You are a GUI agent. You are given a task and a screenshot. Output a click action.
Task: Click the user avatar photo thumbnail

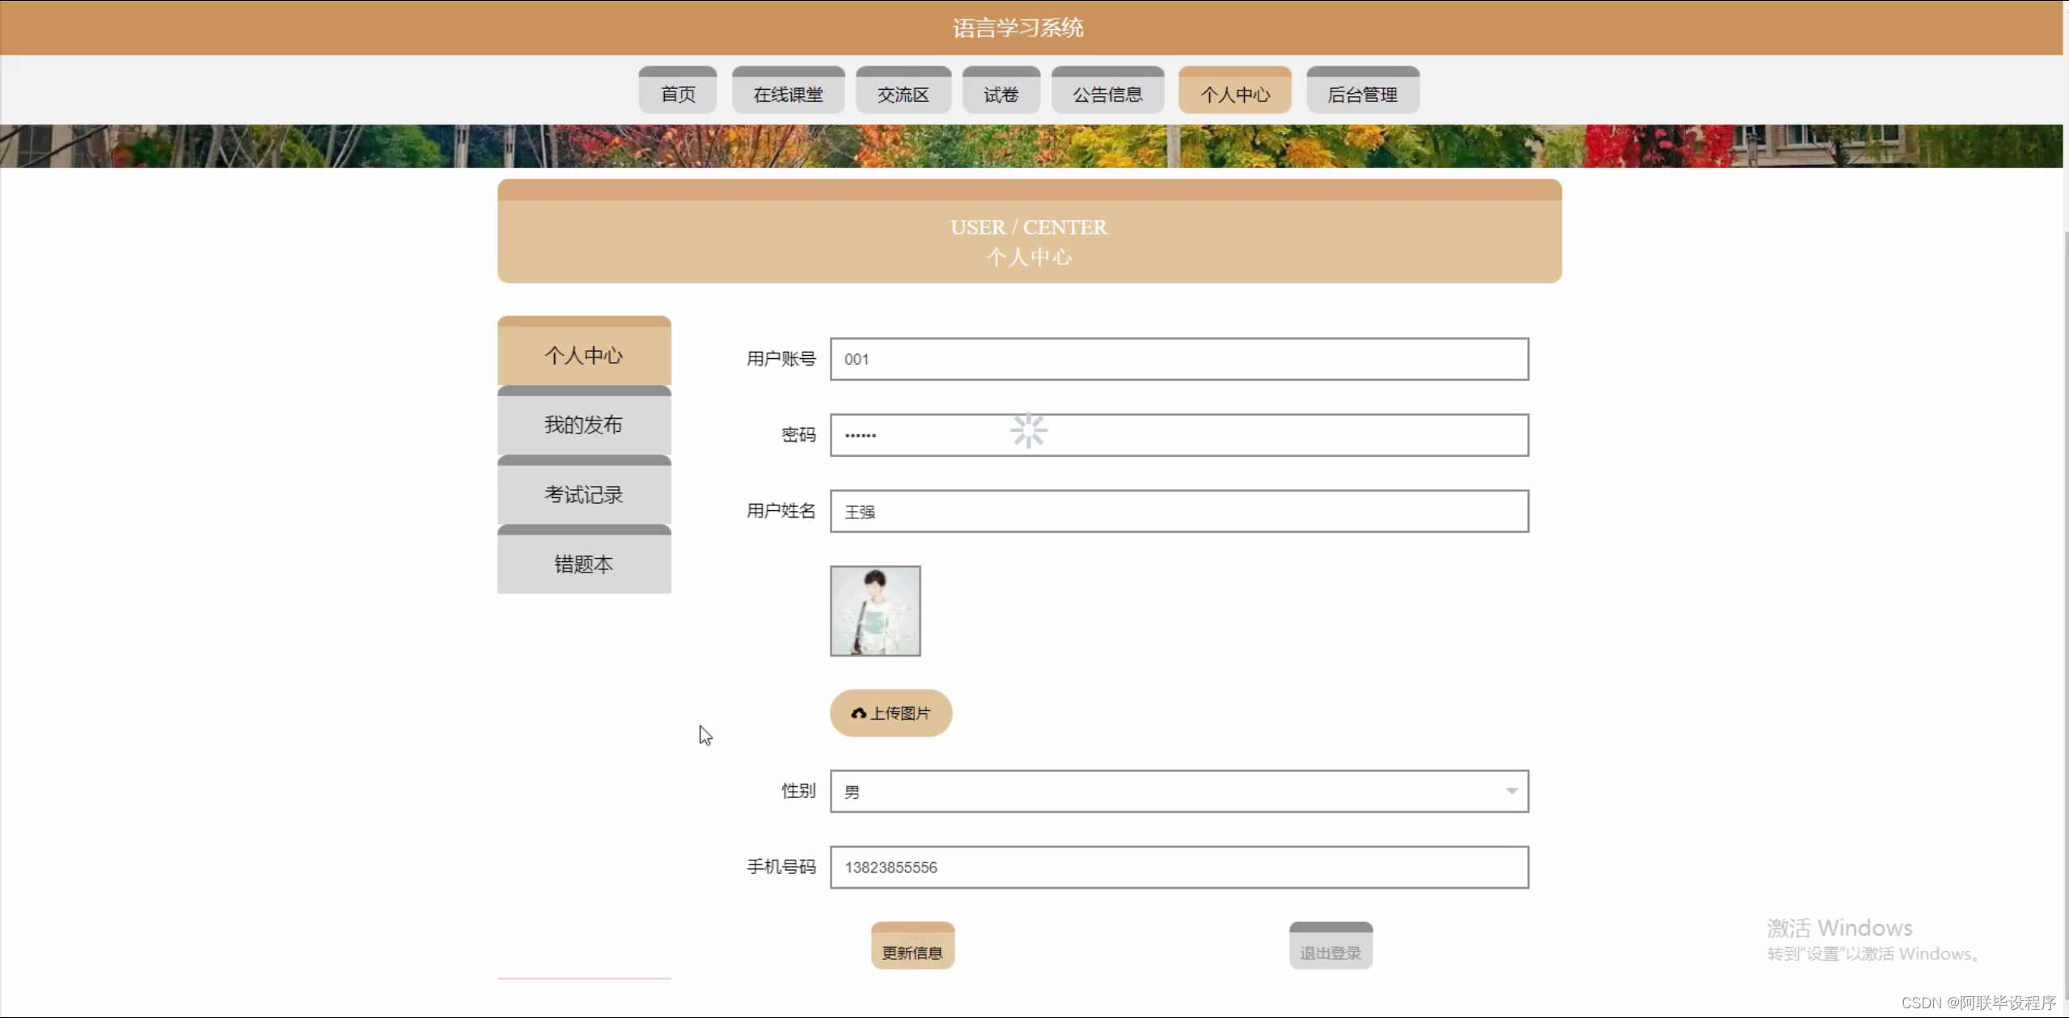click(x=874, y=610)
